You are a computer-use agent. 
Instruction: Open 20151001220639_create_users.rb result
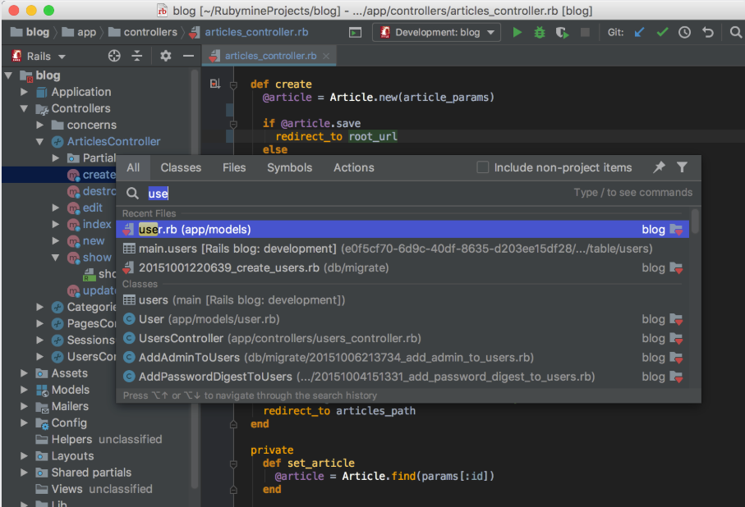pyautogui.click(x=402, y=267)
